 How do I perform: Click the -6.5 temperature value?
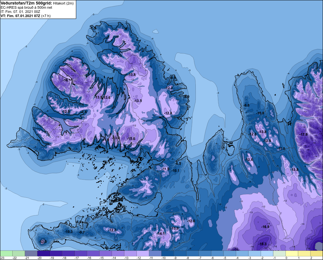coord(178,163)
